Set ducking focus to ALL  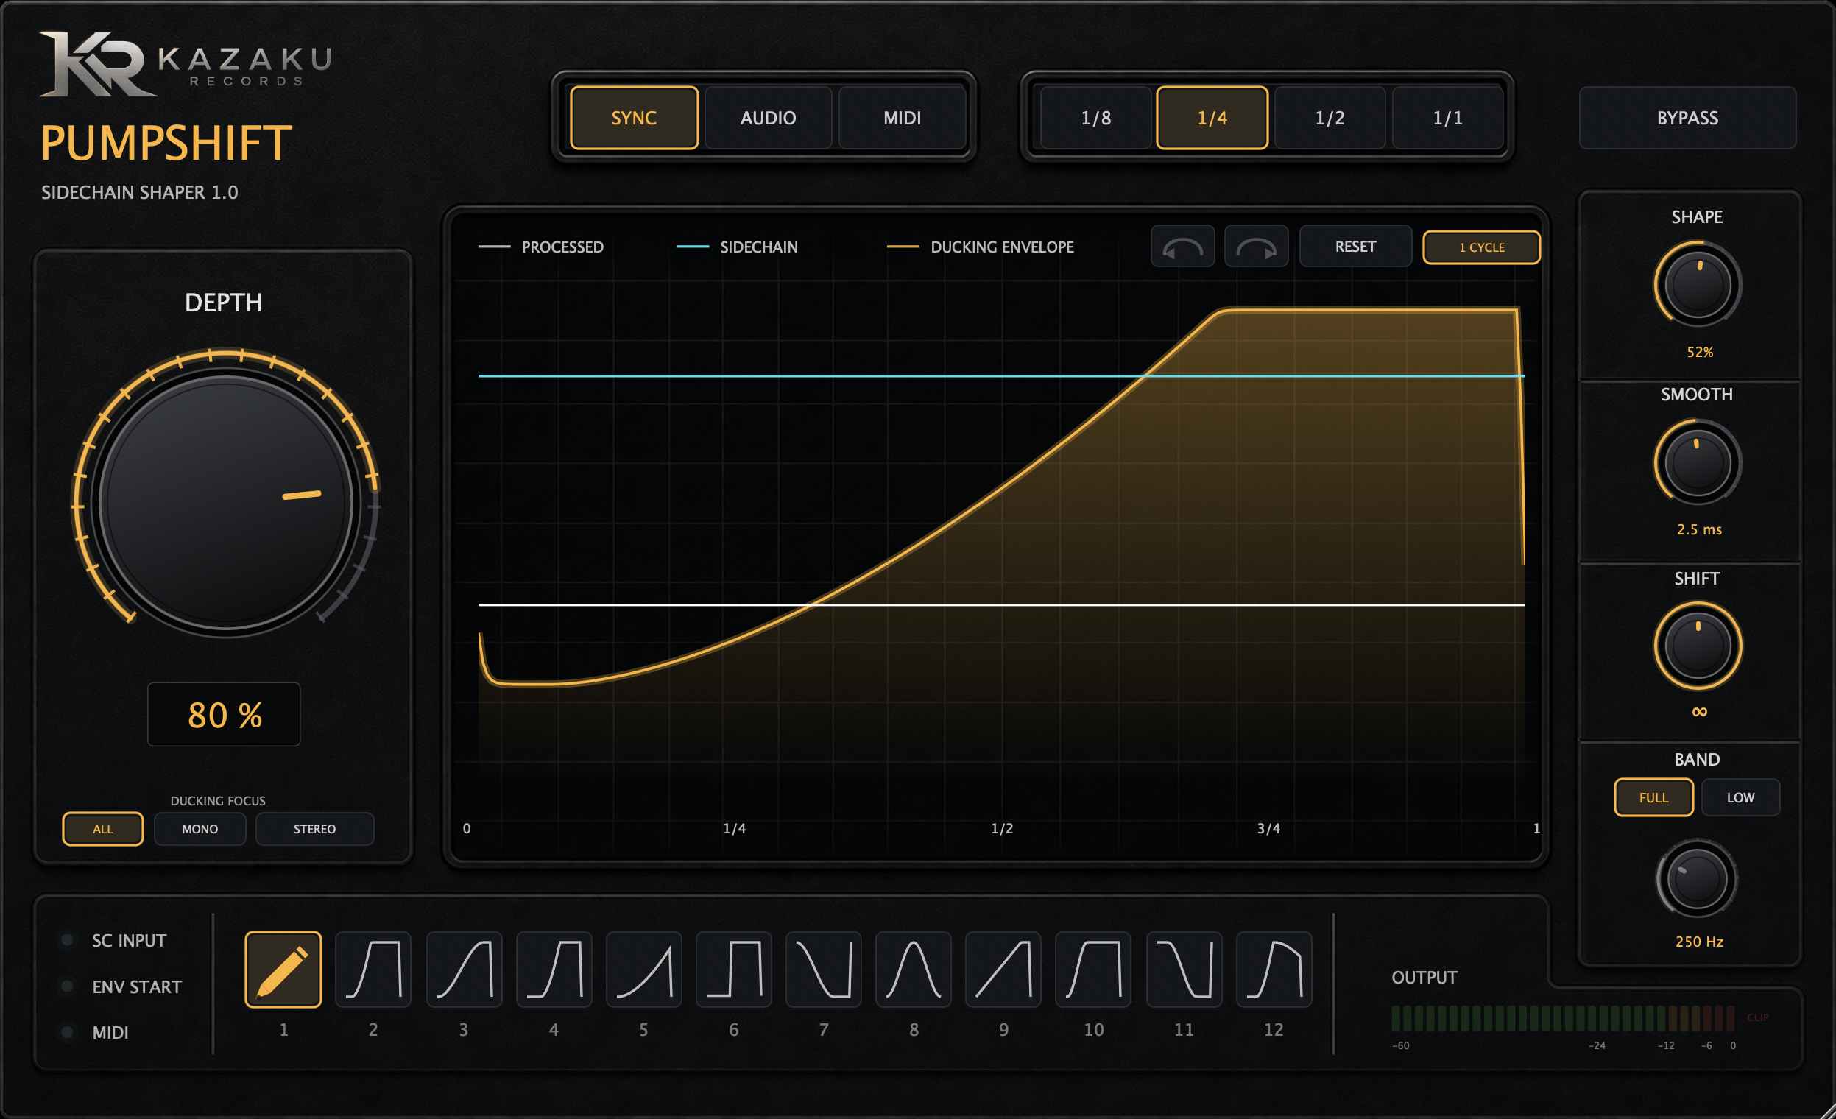click(x=103, y=828)
